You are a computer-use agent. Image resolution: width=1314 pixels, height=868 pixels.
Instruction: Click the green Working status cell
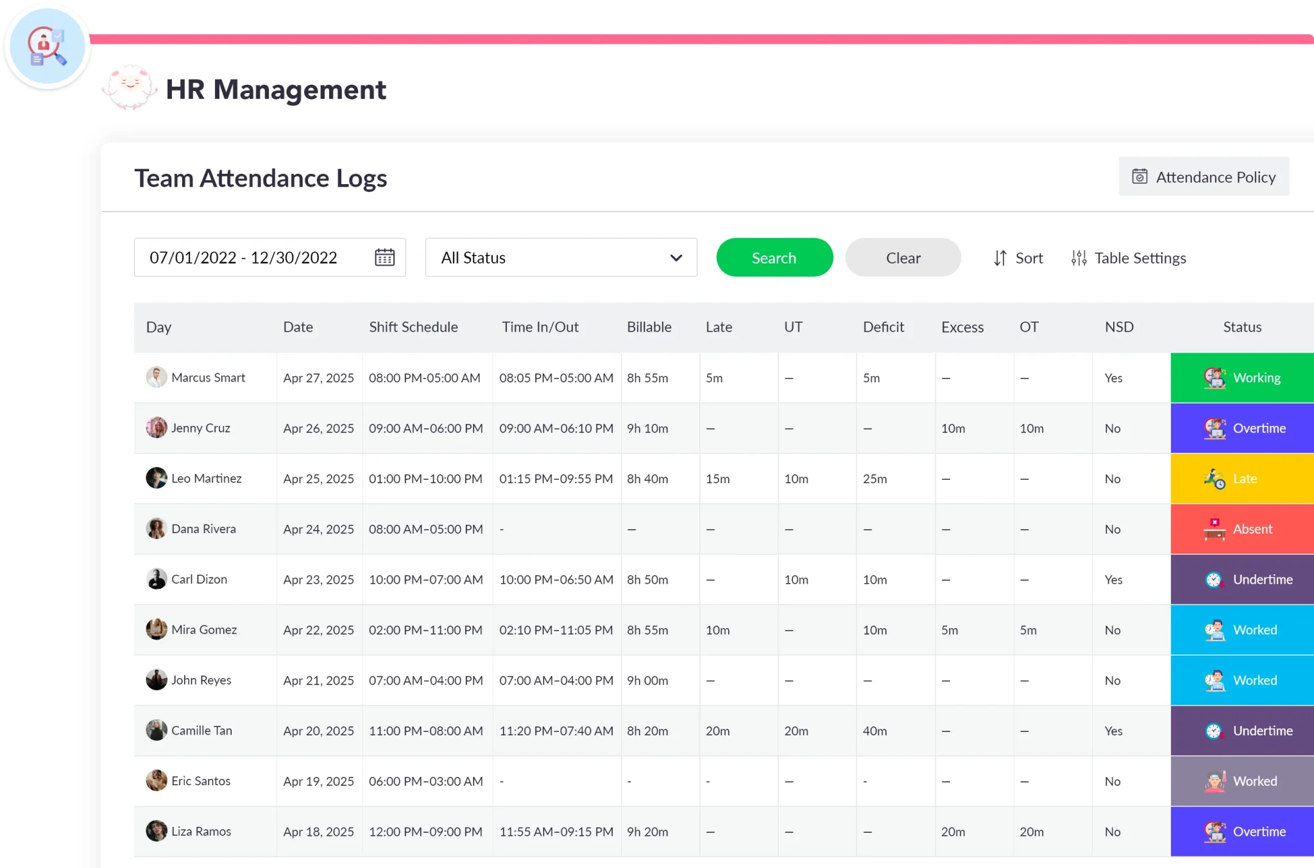coord(1242,378)
